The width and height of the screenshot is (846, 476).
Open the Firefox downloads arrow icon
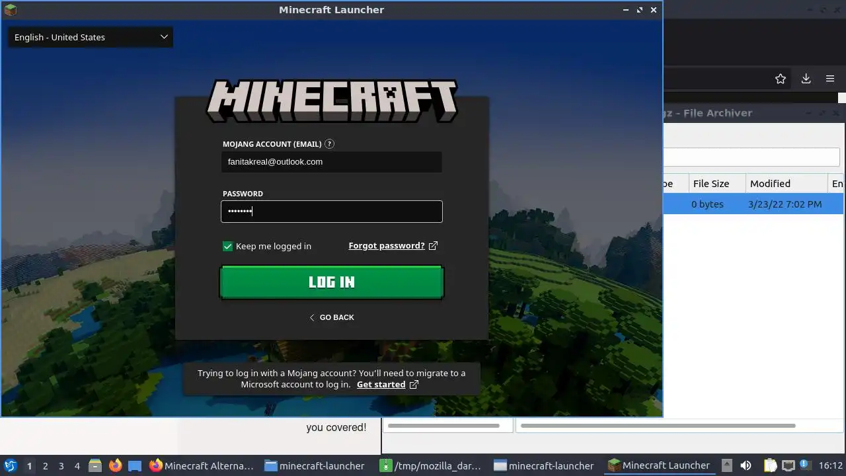[x=806, y=79]
